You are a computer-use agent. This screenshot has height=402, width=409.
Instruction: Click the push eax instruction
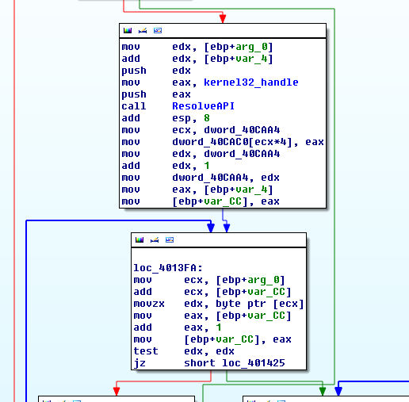pos(156,94)
